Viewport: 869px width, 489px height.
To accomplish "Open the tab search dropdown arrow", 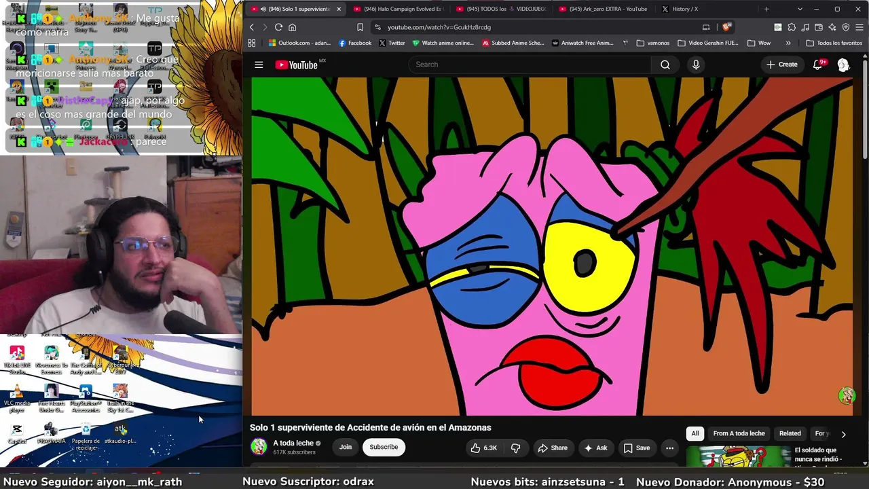I will (x=800, y=9).
